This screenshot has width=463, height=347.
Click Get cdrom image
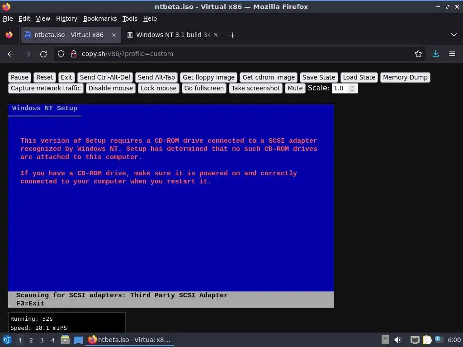(x=269, y=77)
